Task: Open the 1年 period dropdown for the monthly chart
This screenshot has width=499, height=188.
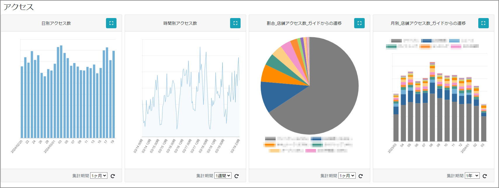Action: pos(472,175)
